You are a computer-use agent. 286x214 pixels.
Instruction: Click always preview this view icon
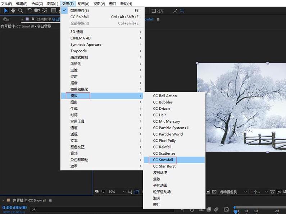point(97,192)
